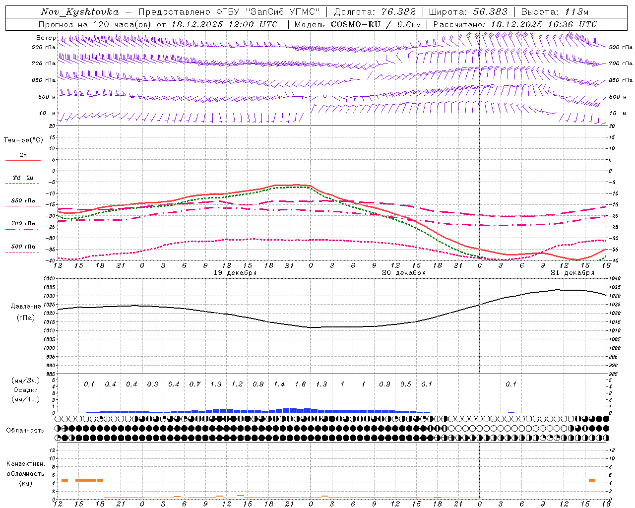Click the precipitation value 0.5
Image resolution: width=635 pixels, height=508 pixels.
(406, 384)
